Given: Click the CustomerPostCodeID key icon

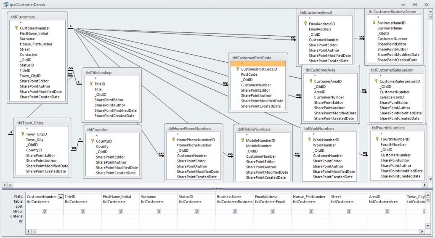Looking at the screenshot, I should click(237, 69).
